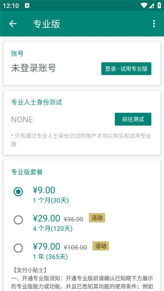Tap the cellular signal icon
Screen dimensions: 164x291
(x=152, y=5)
